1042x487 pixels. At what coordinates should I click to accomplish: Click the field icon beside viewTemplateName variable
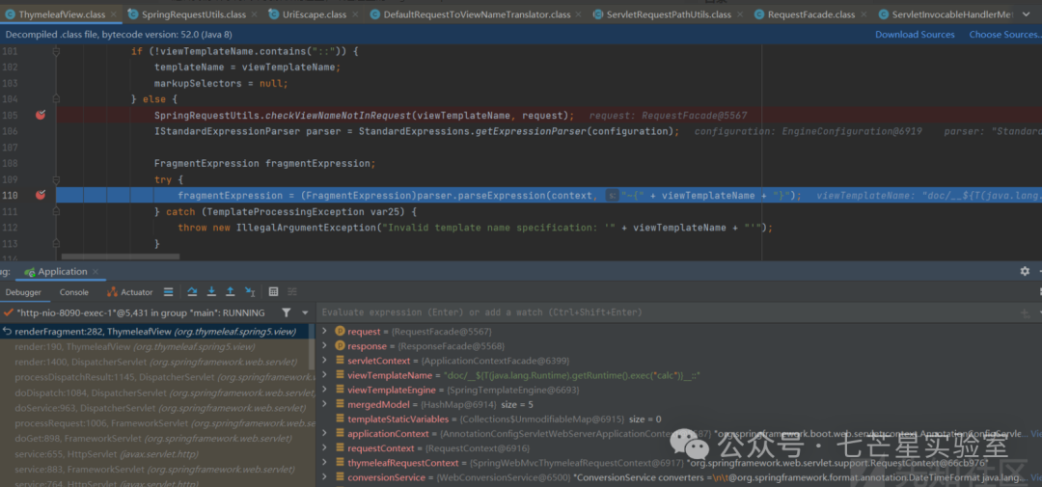[x=339, y=375]
